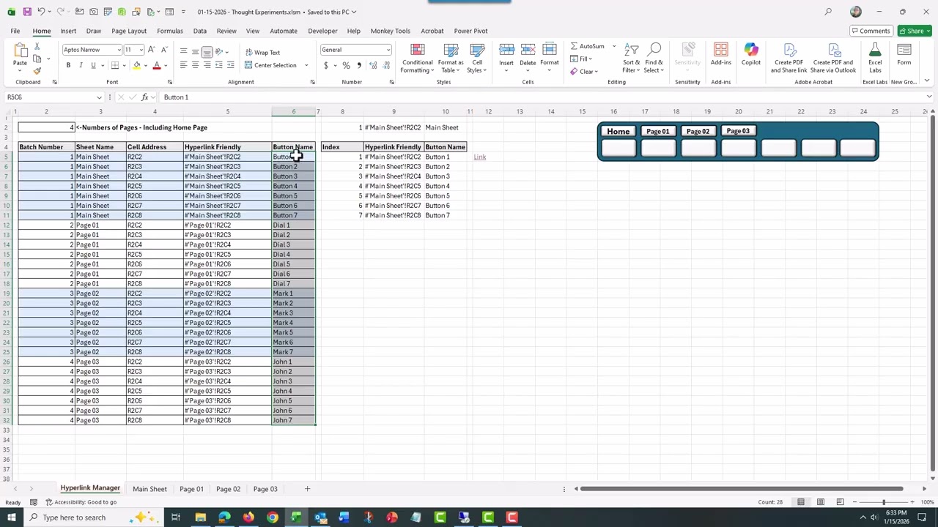This screenshot has height=527, width=938.
Task: Click the Percent Style icon
Action: coord(346,65)
